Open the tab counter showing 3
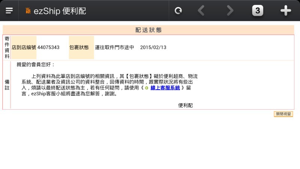Screen dimensions: 300x169 click(258, 11)
